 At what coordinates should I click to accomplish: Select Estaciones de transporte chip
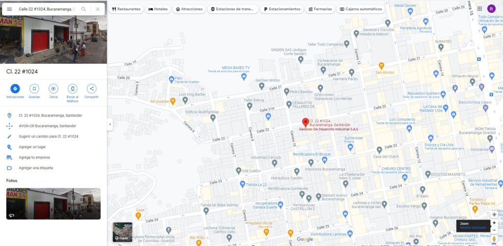(233, 9)
